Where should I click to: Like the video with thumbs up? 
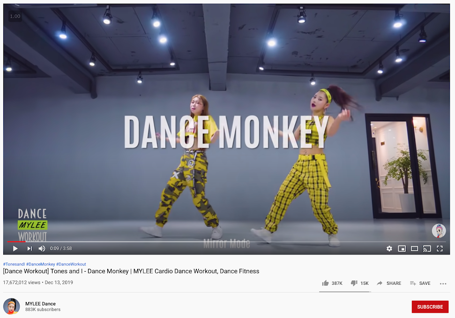pos(332,283)
